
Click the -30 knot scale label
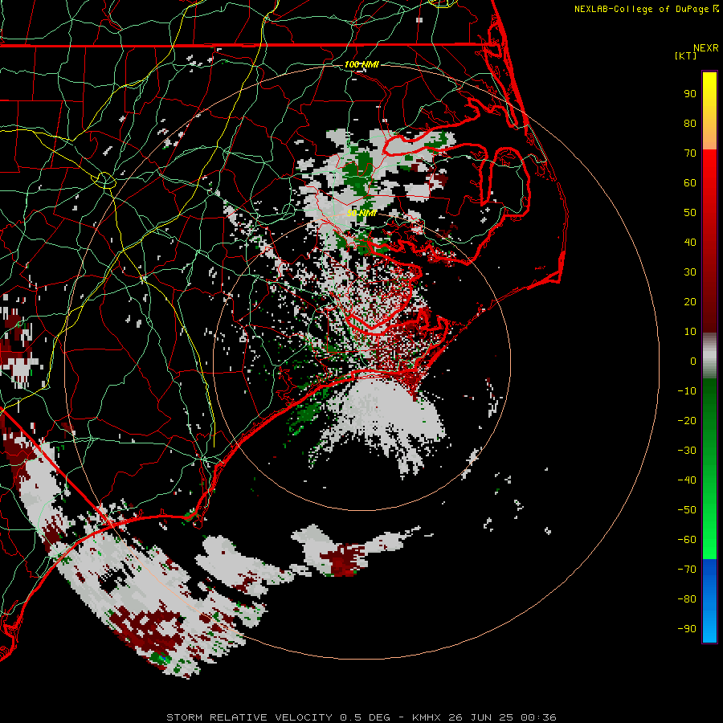(x=687, y=451)
